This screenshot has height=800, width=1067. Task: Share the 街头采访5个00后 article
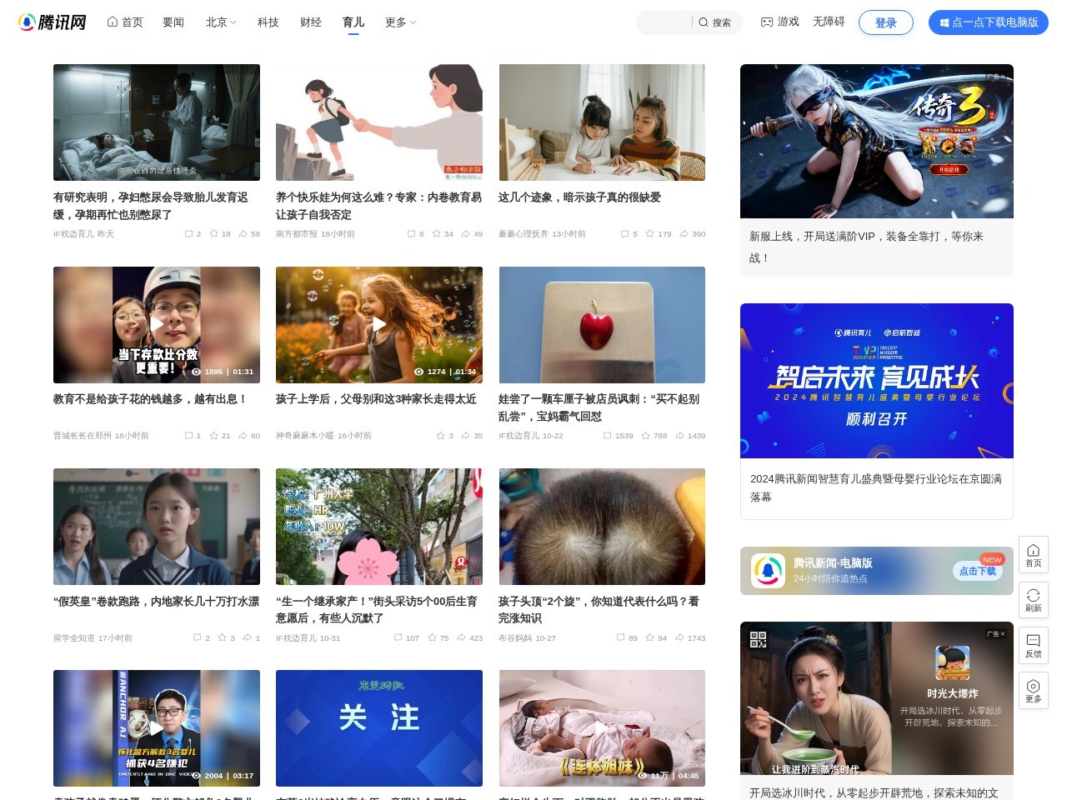pos(469,638)
